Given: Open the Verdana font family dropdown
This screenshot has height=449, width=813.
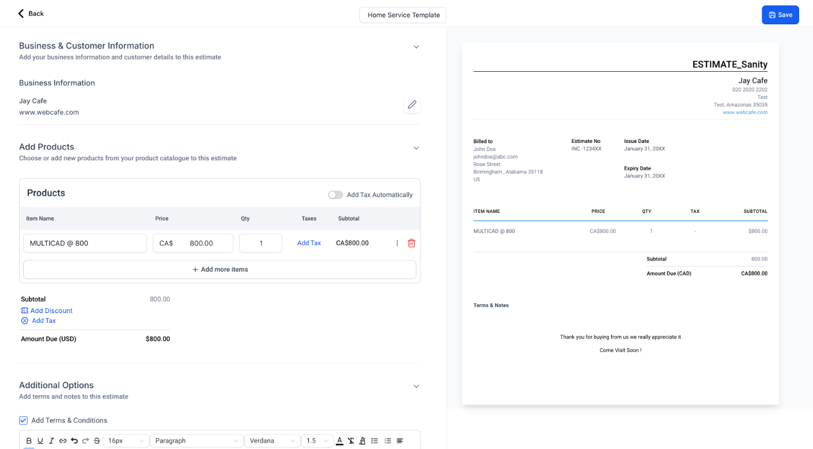Looking at the screenshot, I should click(x=273, y=441).
